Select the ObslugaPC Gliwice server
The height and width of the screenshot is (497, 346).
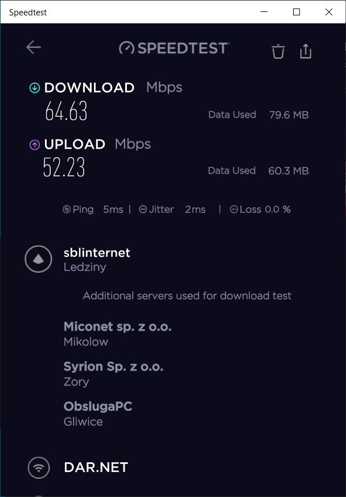98,414
